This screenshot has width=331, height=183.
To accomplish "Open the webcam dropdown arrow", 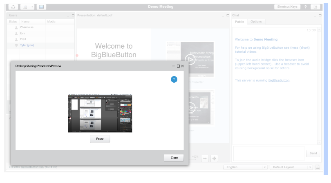I will (x=32, y=7).
